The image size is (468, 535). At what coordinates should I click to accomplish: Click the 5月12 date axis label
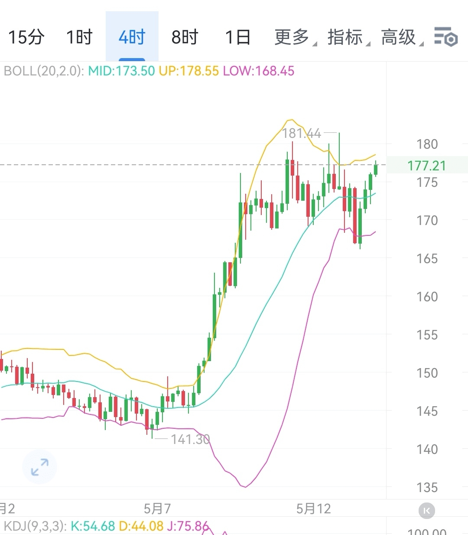314,509
